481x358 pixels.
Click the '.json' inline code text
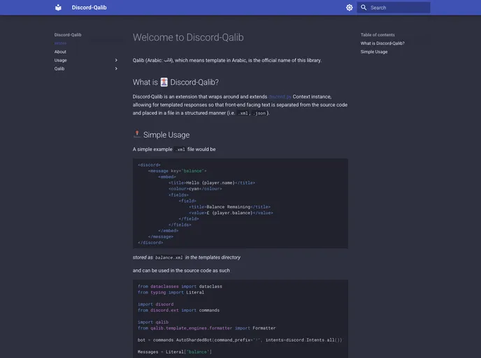[259, 113]
